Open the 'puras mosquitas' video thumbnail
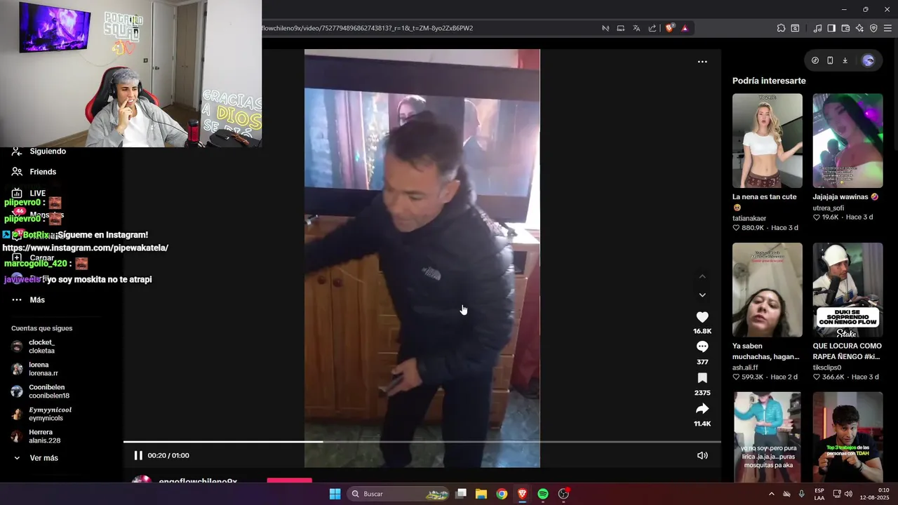Screen dimensions: 898x505 click(x=768, y=437)
